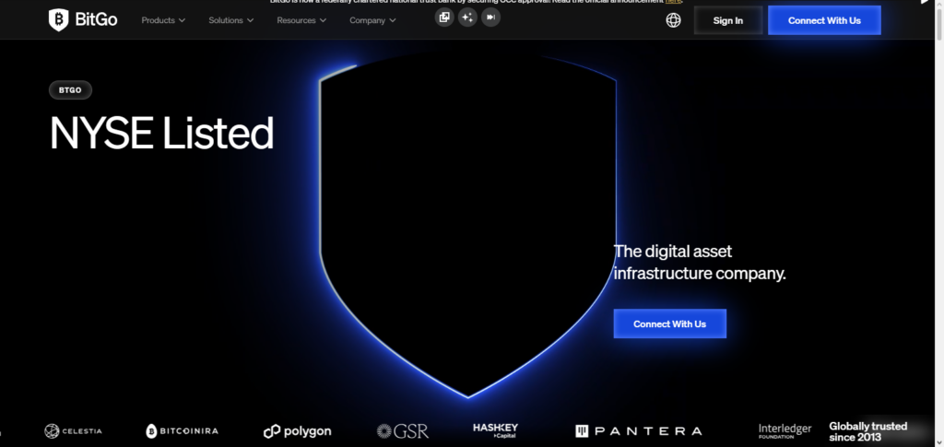Click the skip-forward overlay icon

[x=490, y=18]
